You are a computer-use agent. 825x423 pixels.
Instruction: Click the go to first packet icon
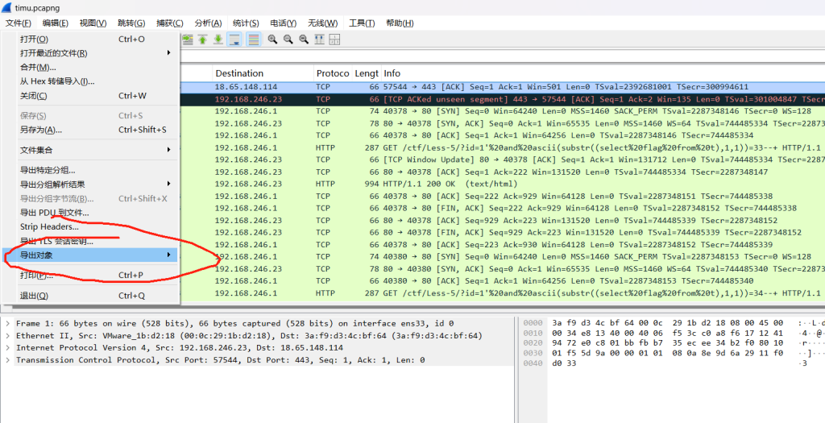[x=202, y=39]
